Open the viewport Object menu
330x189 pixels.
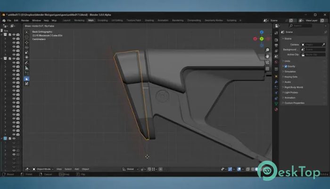[x=85, y=169]
